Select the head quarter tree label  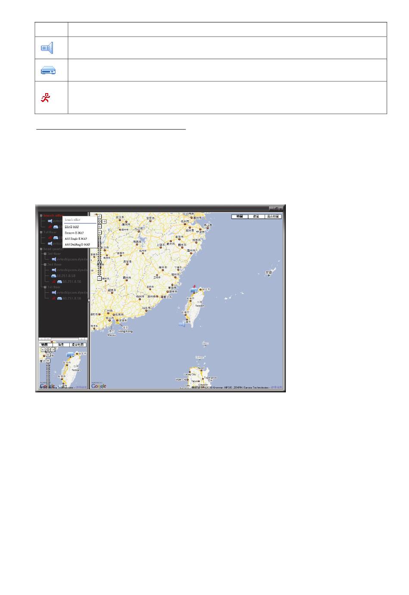pos(53,249)
